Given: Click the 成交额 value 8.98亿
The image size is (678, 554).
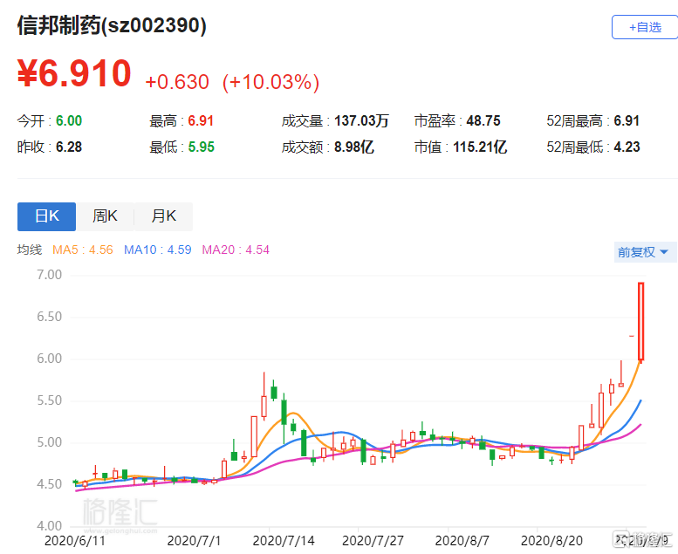Looking at the screenshot, I should pos(353,147).
